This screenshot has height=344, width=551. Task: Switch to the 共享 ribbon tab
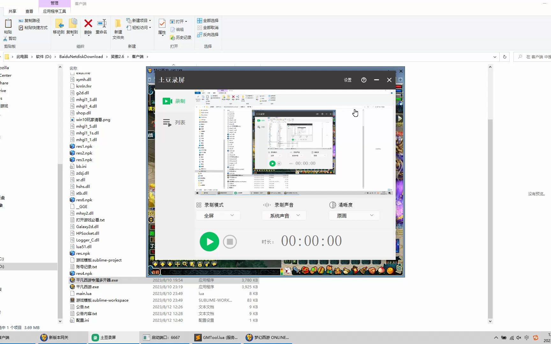12,11
